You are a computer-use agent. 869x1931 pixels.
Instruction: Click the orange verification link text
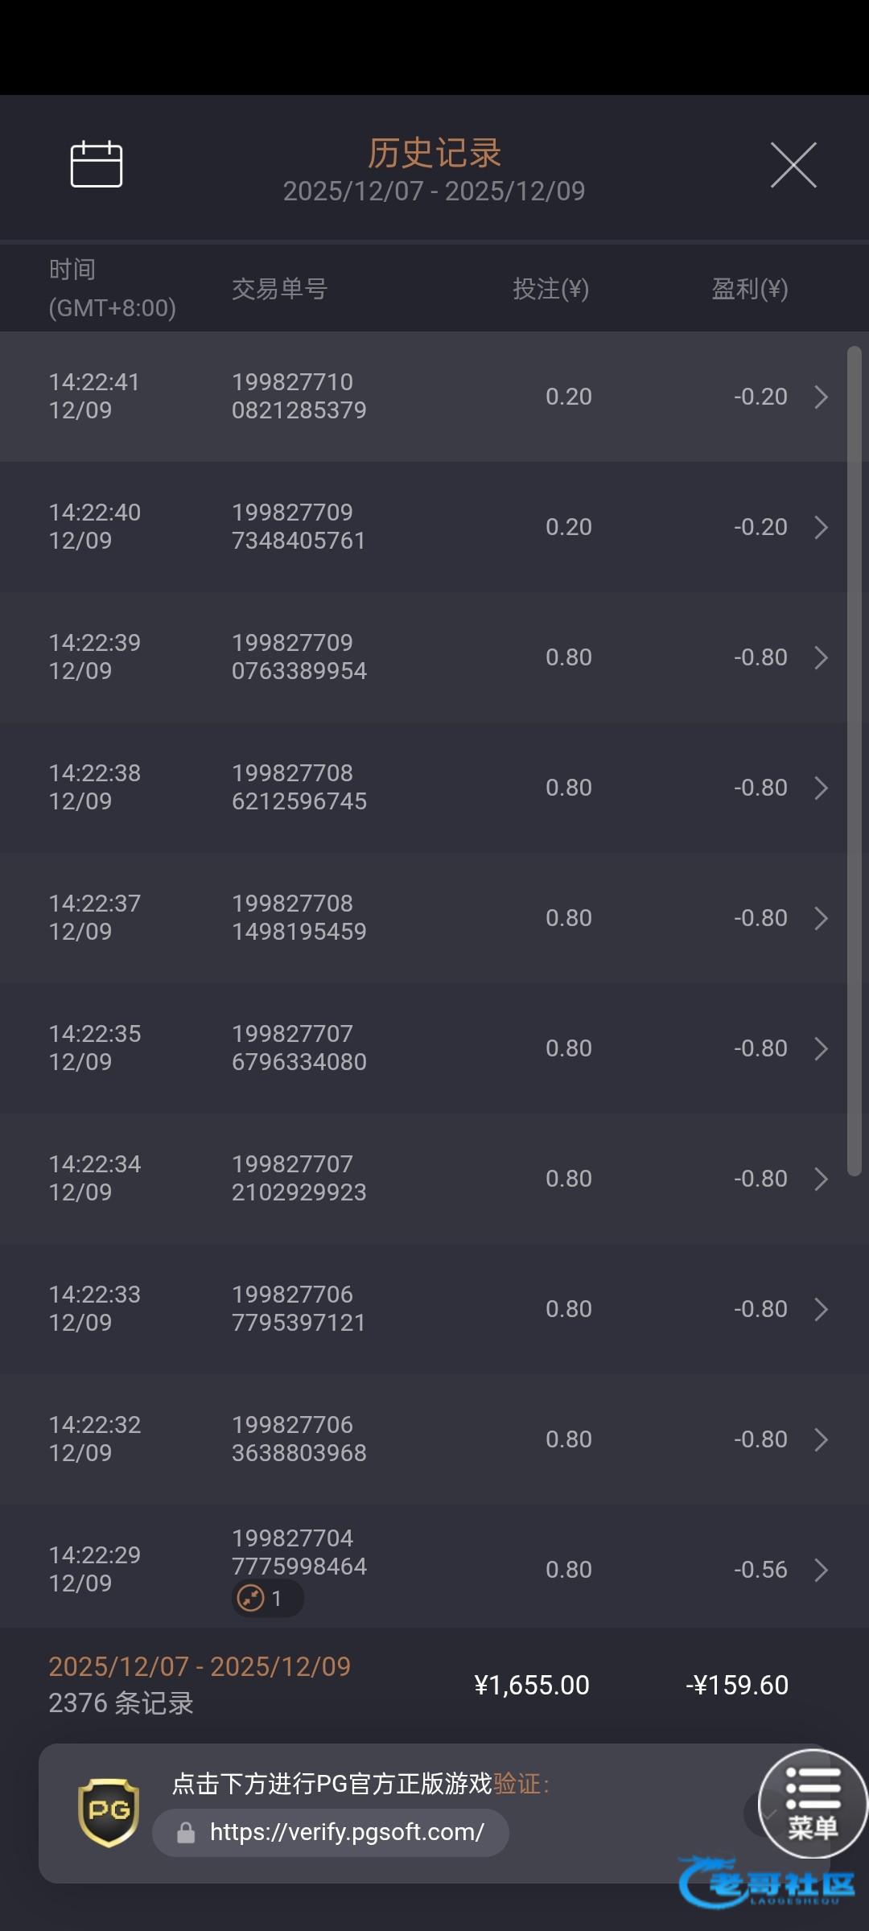[x=517, y=1784]
